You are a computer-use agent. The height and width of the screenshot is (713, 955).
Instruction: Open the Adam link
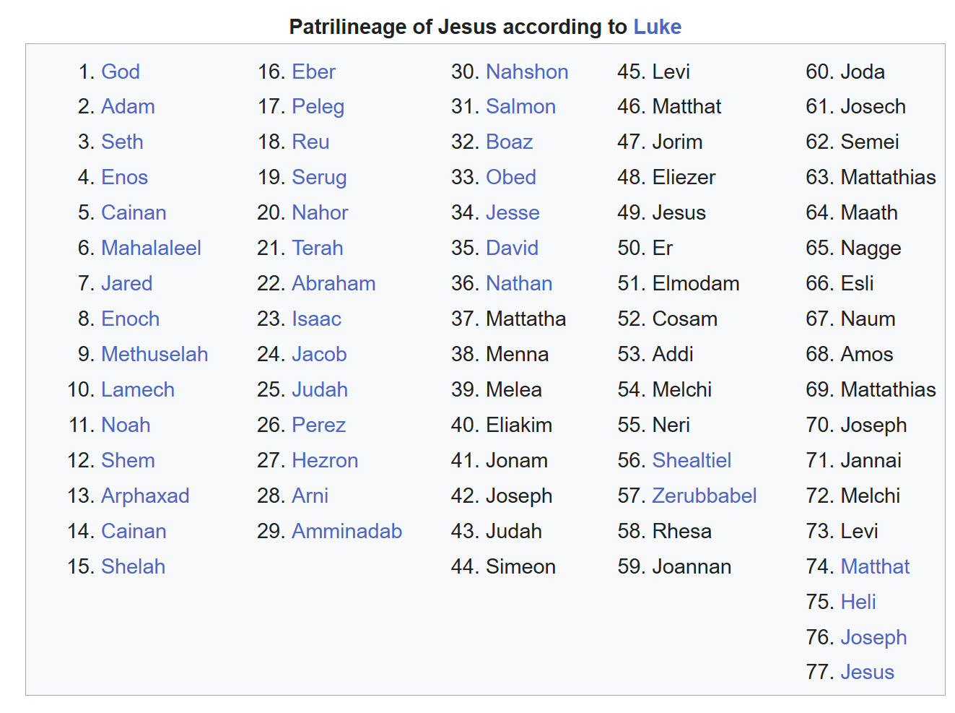[x=128, y=107]
